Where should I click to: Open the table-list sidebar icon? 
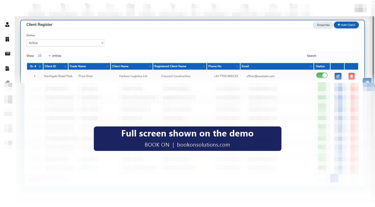click(7, 54)
